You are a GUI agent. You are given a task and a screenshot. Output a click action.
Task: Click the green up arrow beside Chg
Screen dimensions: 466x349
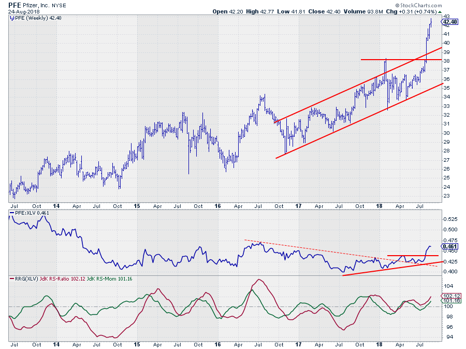(440, 12)
